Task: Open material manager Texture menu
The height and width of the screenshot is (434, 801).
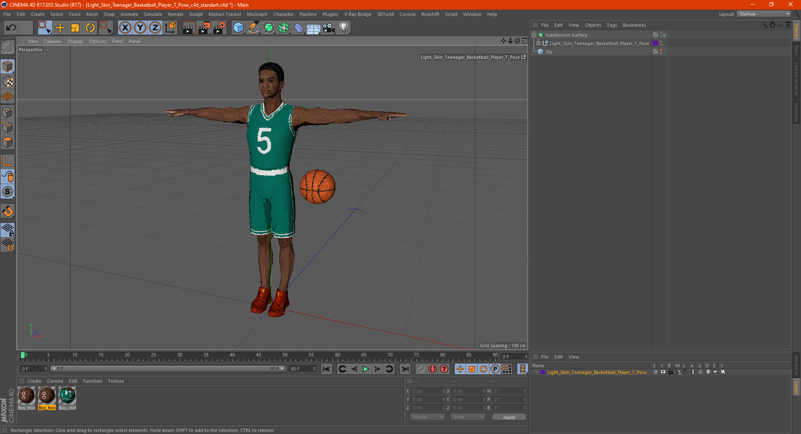Action: tap(116, 381)
